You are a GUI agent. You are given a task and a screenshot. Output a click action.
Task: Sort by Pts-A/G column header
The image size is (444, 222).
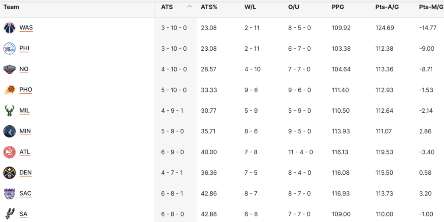point(385,7)
